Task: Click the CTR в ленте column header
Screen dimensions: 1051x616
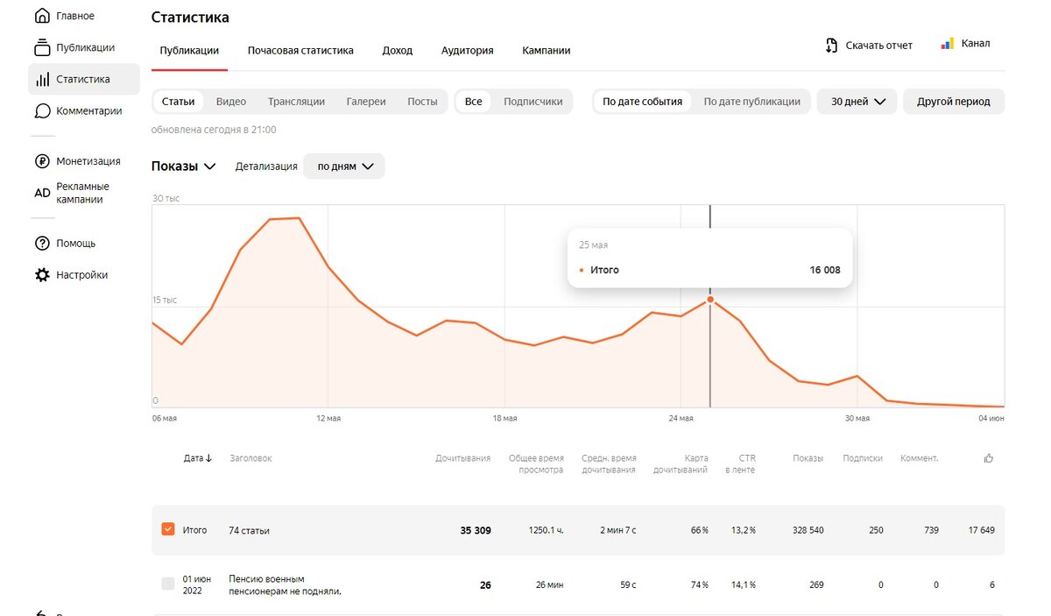Action: pyautogui.click(x=740, y=464)
